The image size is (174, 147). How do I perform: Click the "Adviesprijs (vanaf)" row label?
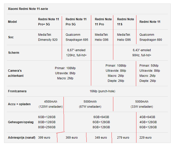pos(22,138)
